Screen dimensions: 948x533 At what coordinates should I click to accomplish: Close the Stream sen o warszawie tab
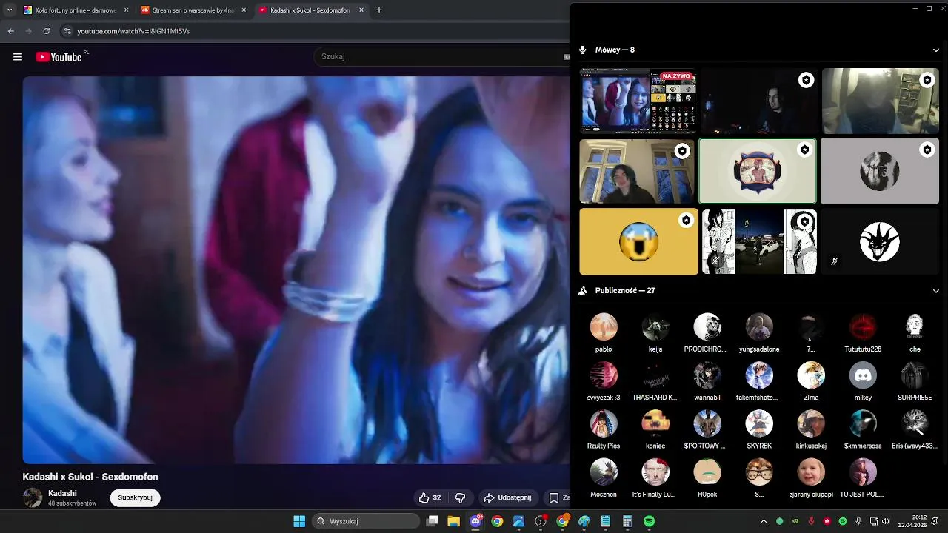pyautogui.click(x=244, y=10)
